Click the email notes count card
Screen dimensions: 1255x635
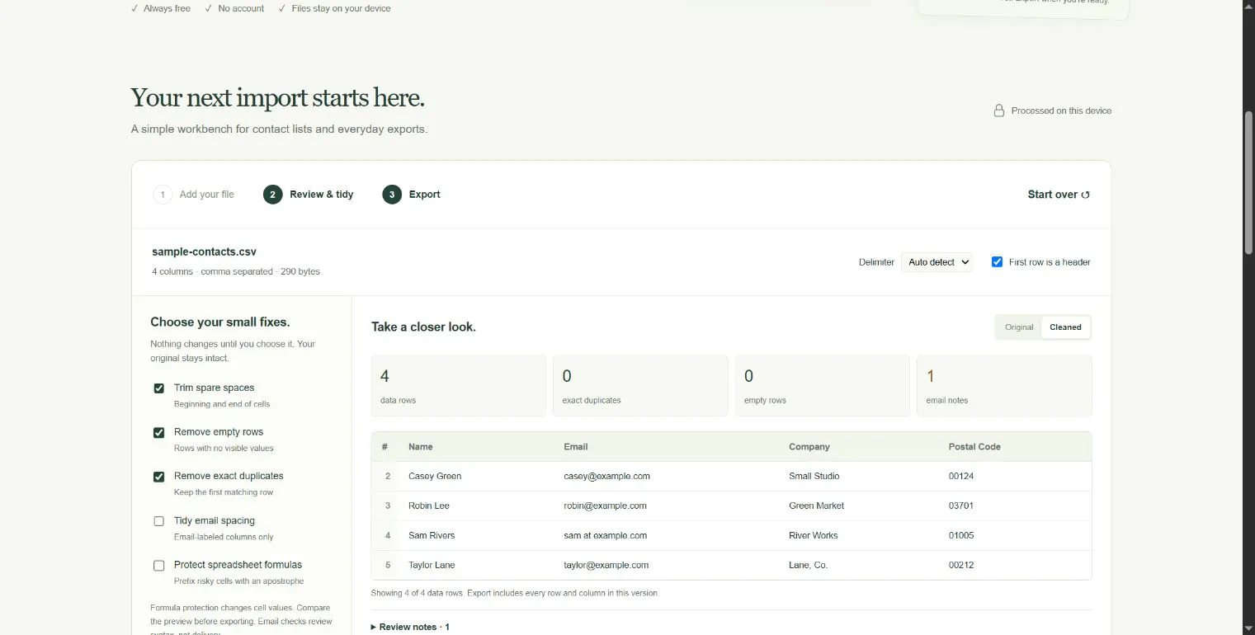[x=1004, y=386]
